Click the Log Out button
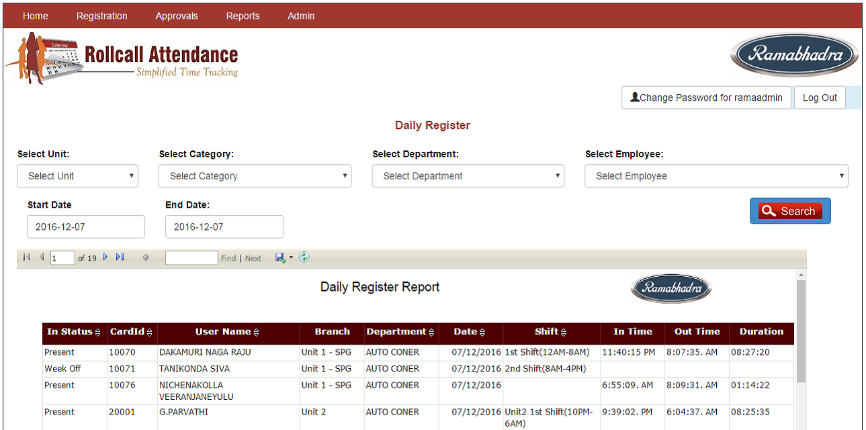866x430 pixels. [820, 97]
